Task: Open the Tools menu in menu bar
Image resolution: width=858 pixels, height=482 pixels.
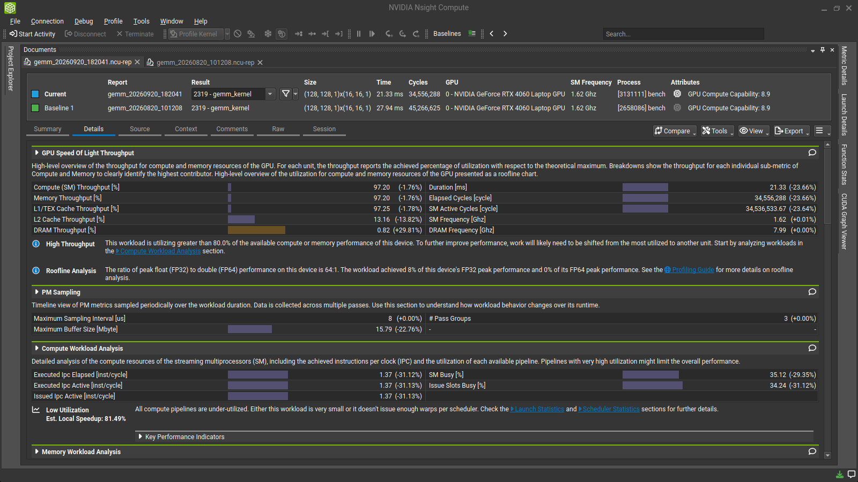Action: coord(142,21)
